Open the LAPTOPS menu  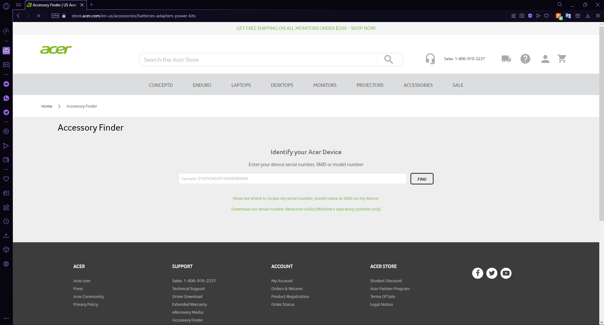(241, 85)
